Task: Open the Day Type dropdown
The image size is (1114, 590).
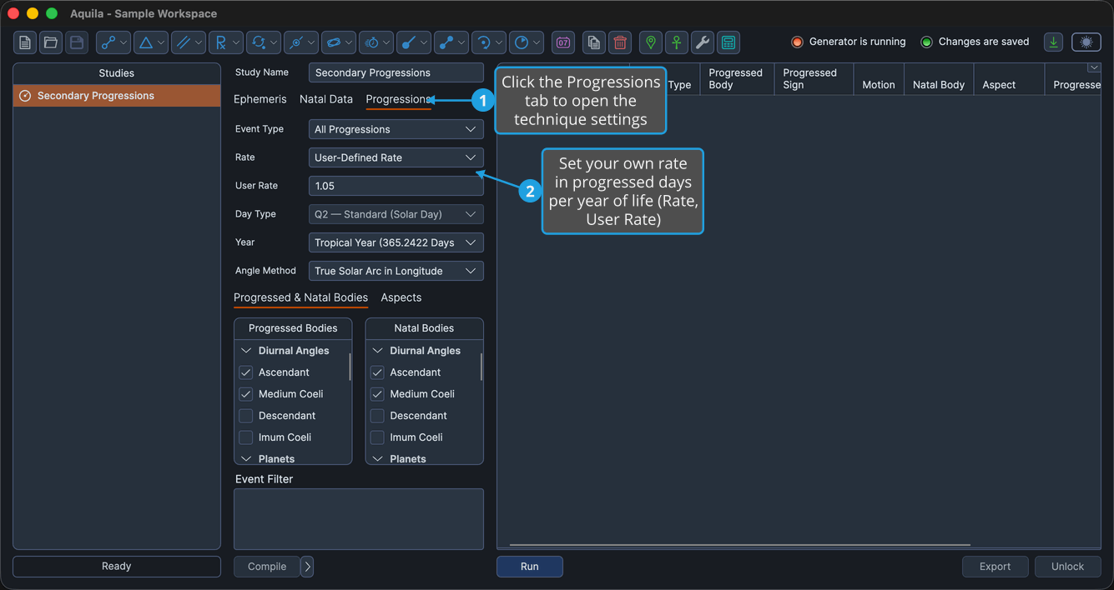Action: [x=396, y=214]
